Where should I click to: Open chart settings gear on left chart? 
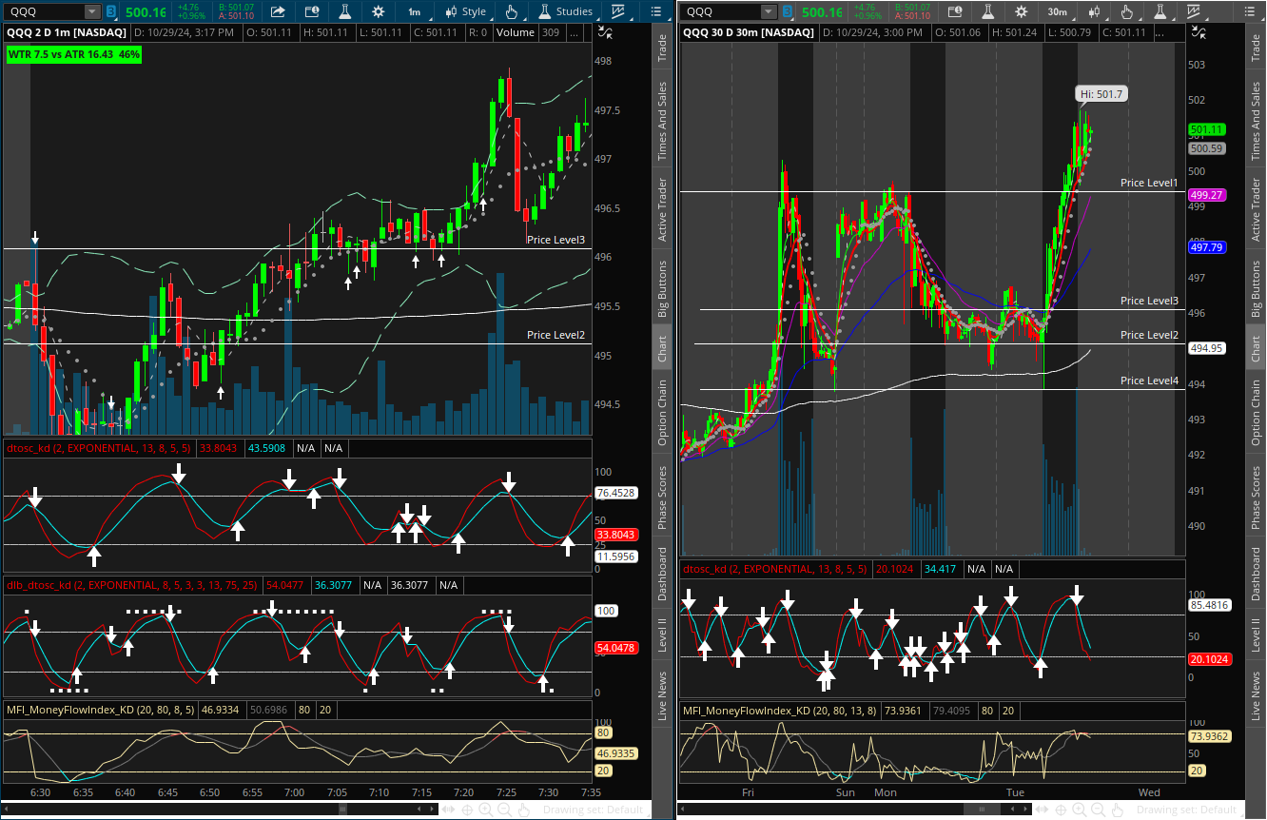tap(379, 11)
